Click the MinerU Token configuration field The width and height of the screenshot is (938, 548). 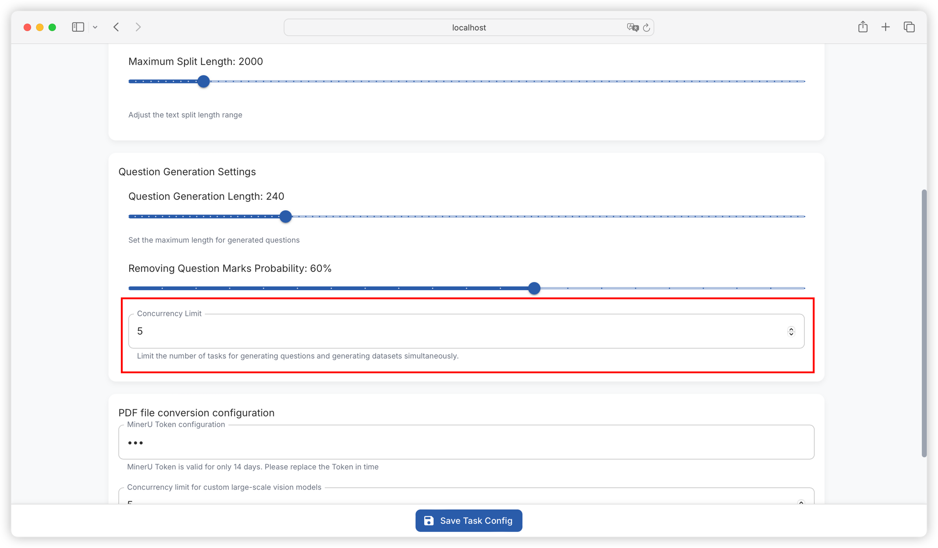466,443
